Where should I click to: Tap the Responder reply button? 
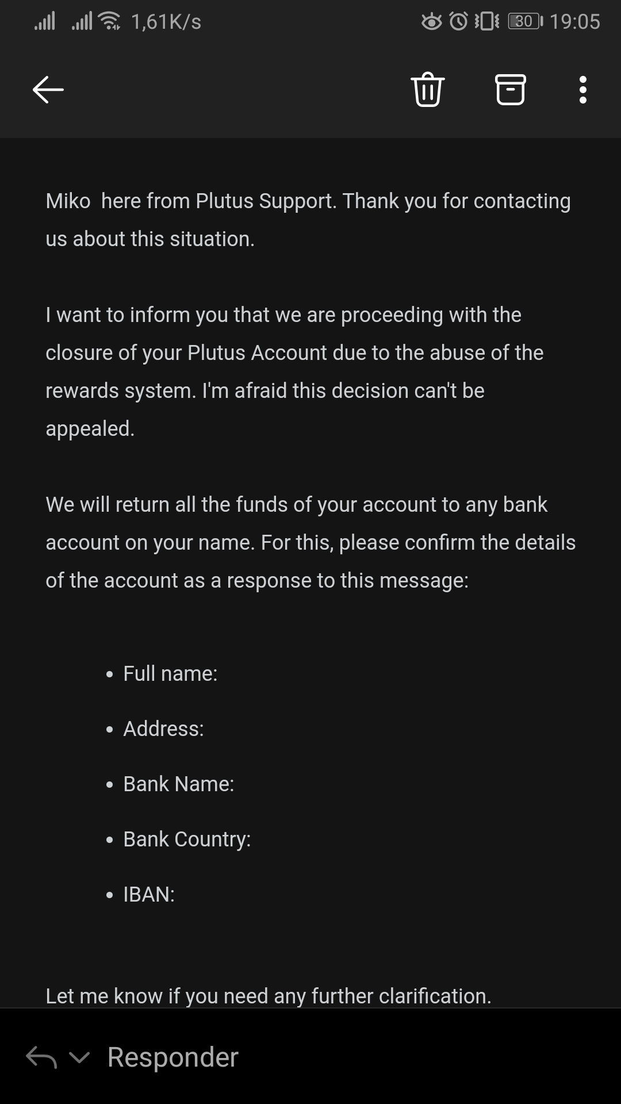(172, 1057)
